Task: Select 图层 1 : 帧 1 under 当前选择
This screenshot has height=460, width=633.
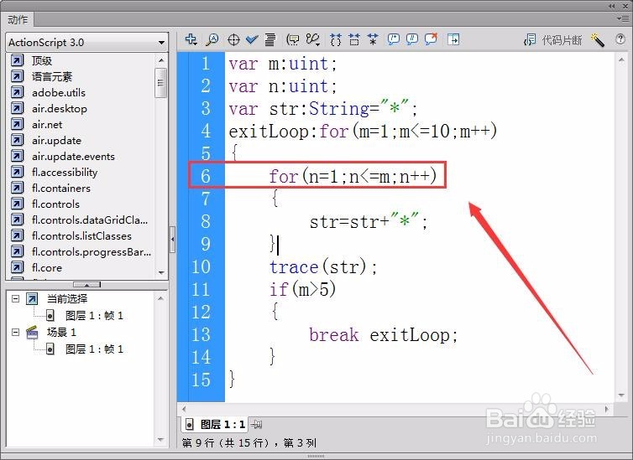Action: [x=94, y=315]
